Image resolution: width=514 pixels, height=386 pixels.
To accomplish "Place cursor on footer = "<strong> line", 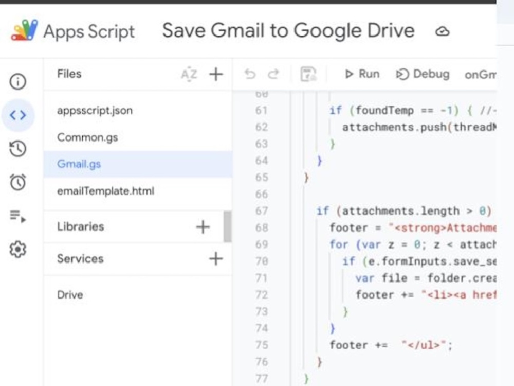I will pos(412,227).
